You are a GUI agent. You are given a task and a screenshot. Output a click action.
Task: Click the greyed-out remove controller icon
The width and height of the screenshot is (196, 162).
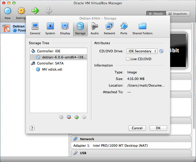[x=84, y=117]
